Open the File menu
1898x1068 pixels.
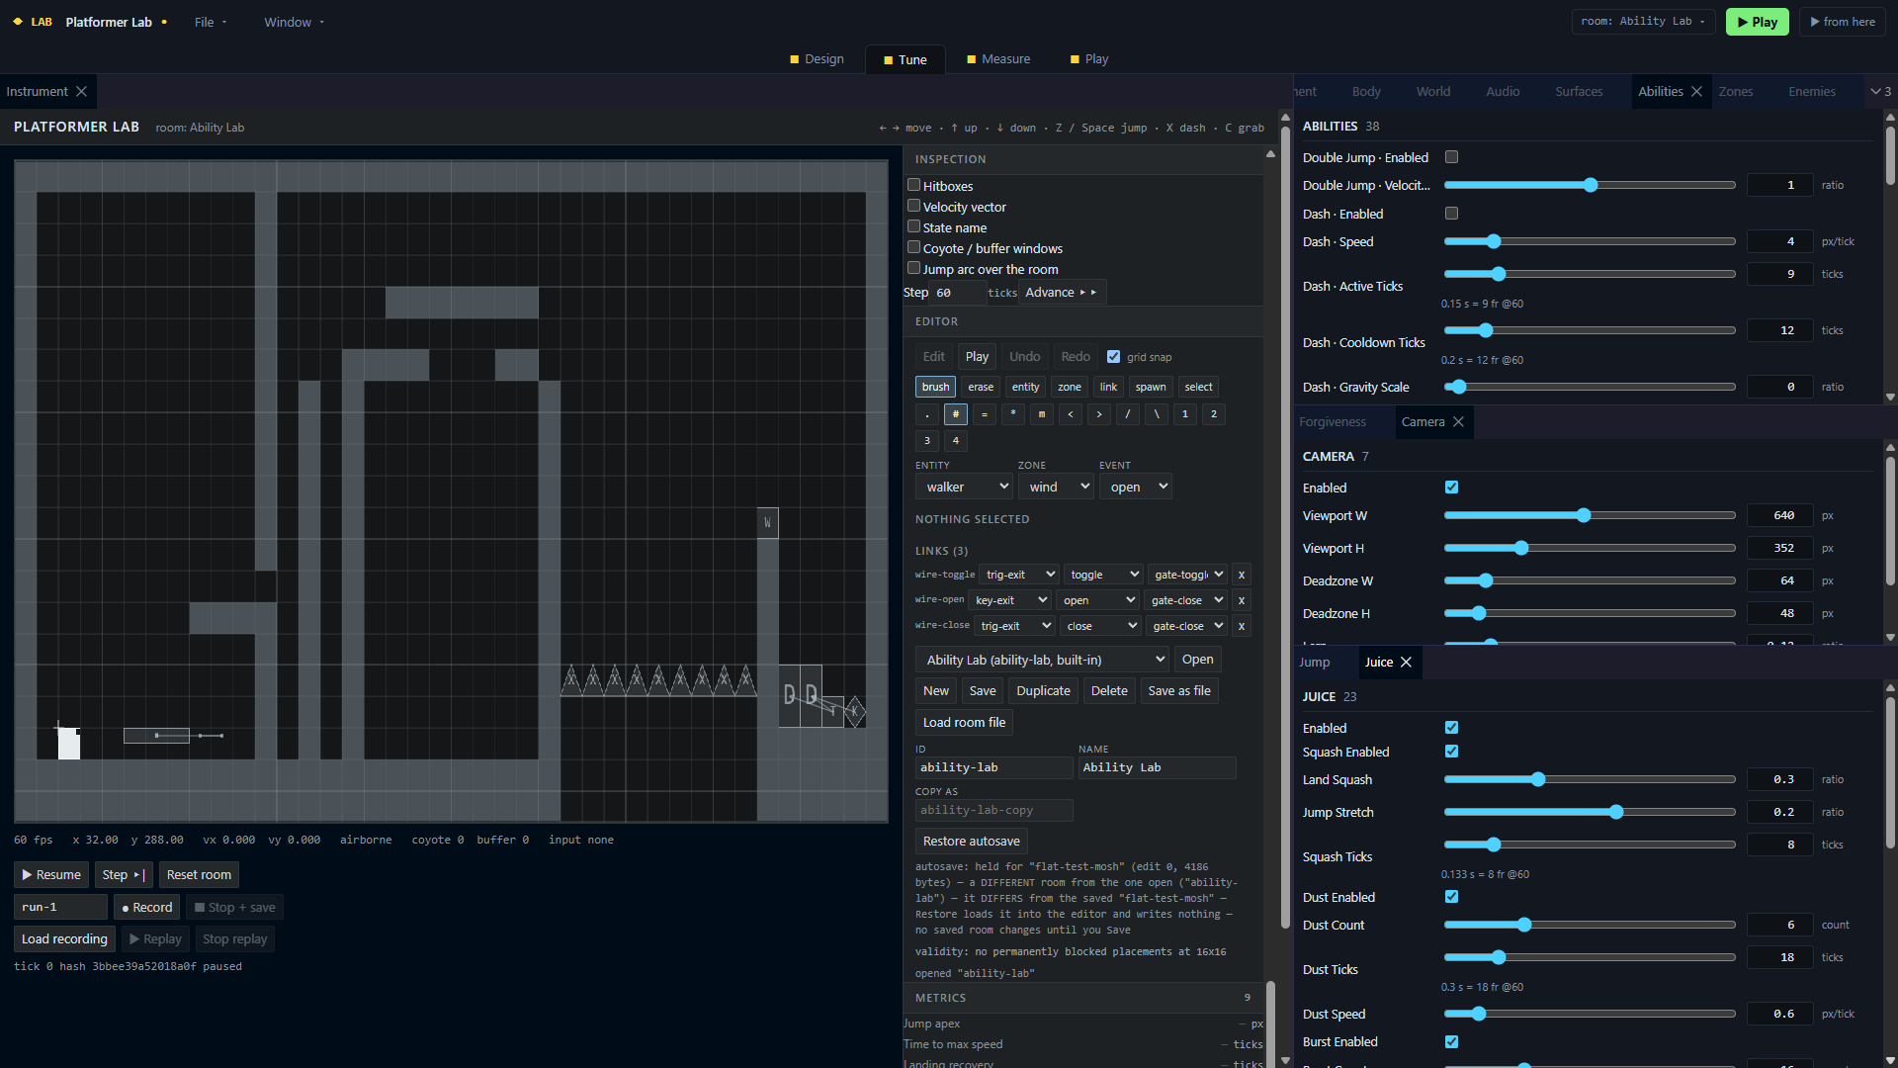pos(211,22)
